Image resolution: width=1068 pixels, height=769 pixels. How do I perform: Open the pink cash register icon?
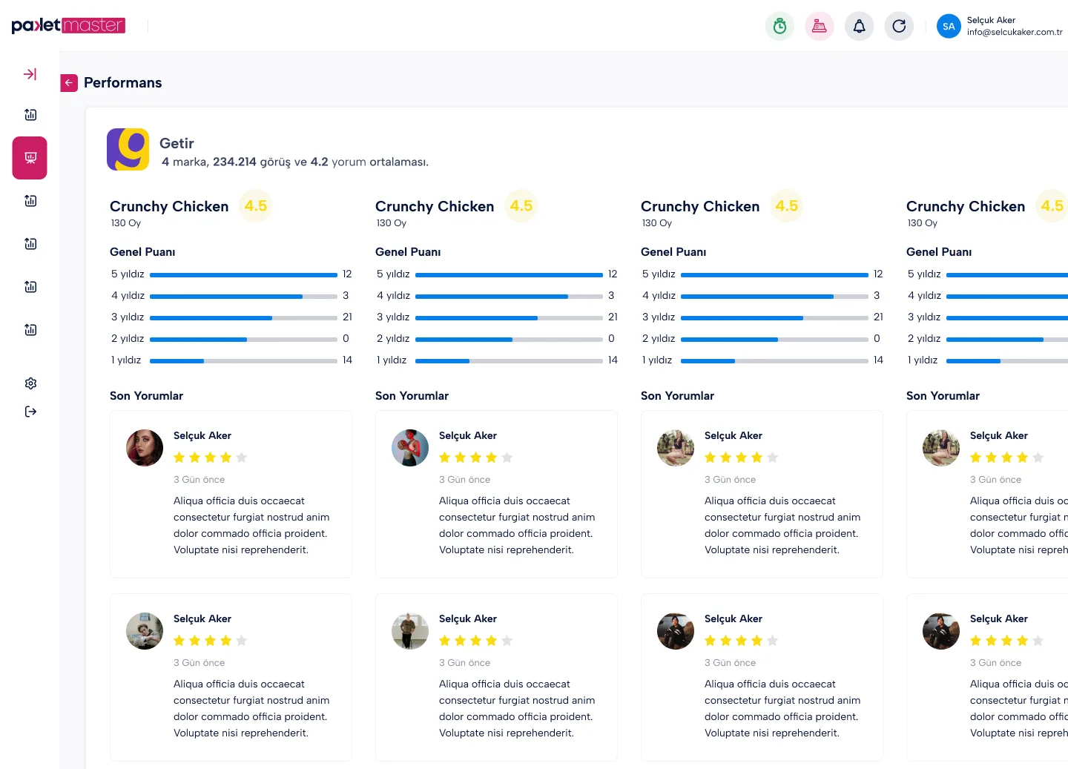820,26
